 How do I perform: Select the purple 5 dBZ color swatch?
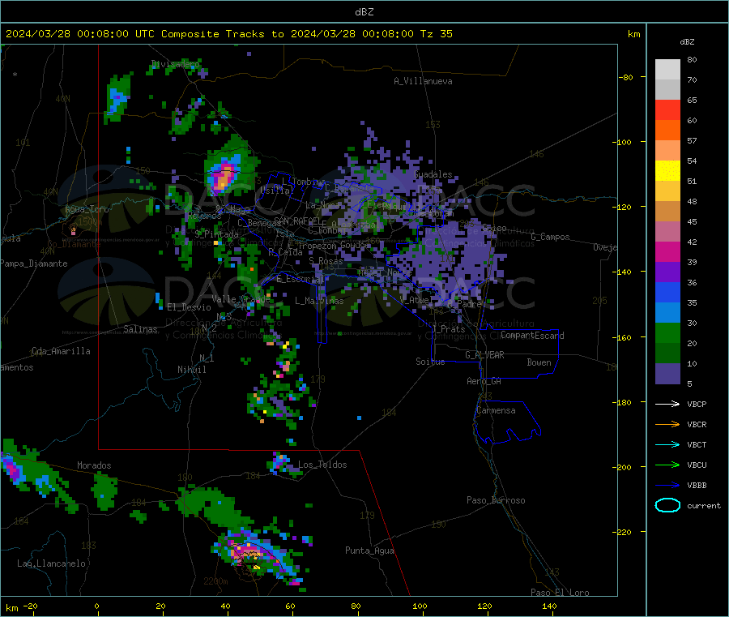(x=667, y=374)
